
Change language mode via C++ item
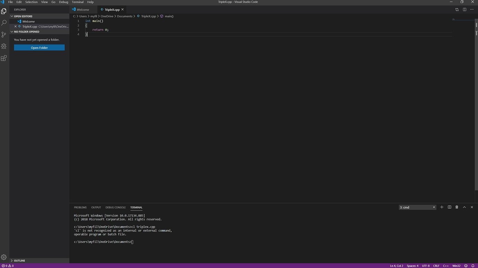tap(446, 266)
